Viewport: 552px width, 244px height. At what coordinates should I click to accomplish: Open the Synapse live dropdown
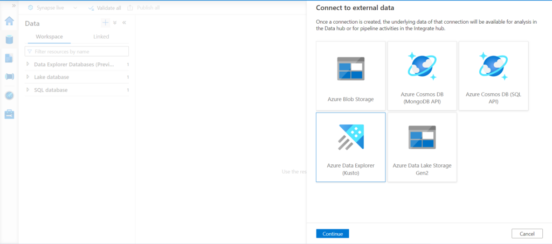75,8
